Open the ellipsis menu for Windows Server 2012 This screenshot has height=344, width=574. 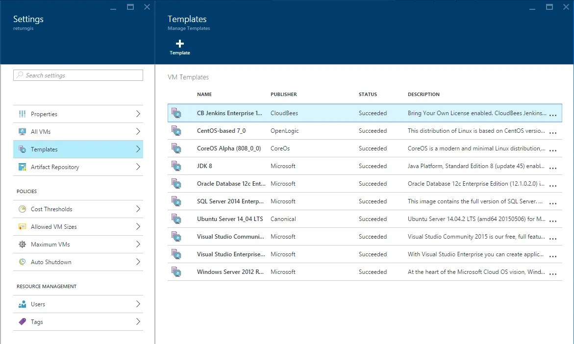(553, 274)
